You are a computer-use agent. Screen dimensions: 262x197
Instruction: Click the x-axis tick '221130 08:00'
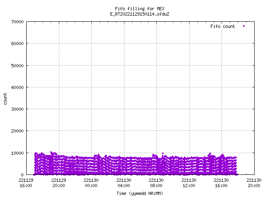click(x=156, y=183)
